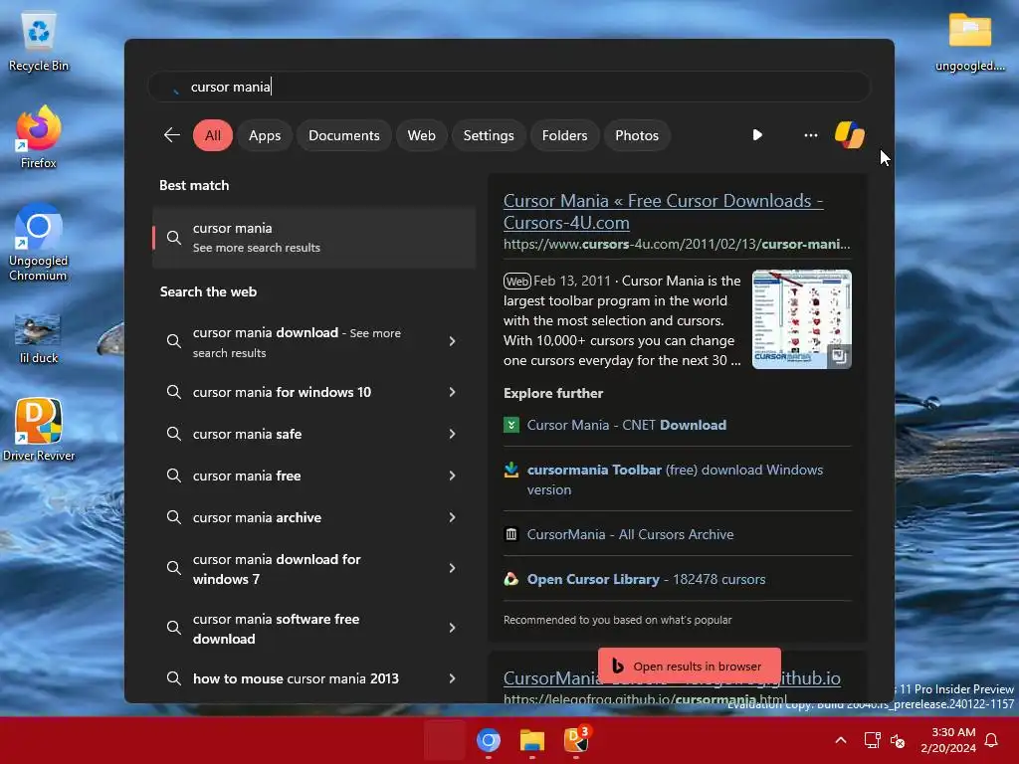Open the notification bell in taskbar
This screenshot has width=1019, height=764.
point(991,740)
